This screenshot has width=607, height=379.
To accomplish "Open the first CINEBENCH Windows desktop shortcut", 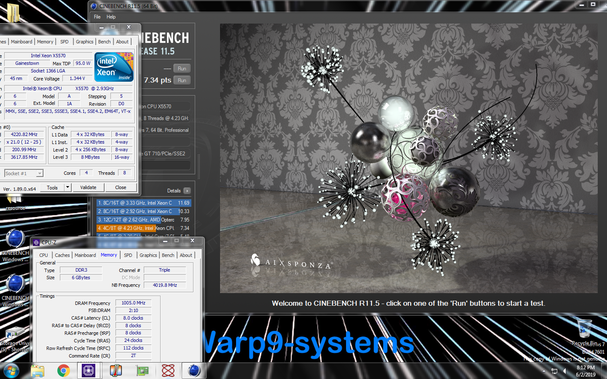I will pos(15,246).
